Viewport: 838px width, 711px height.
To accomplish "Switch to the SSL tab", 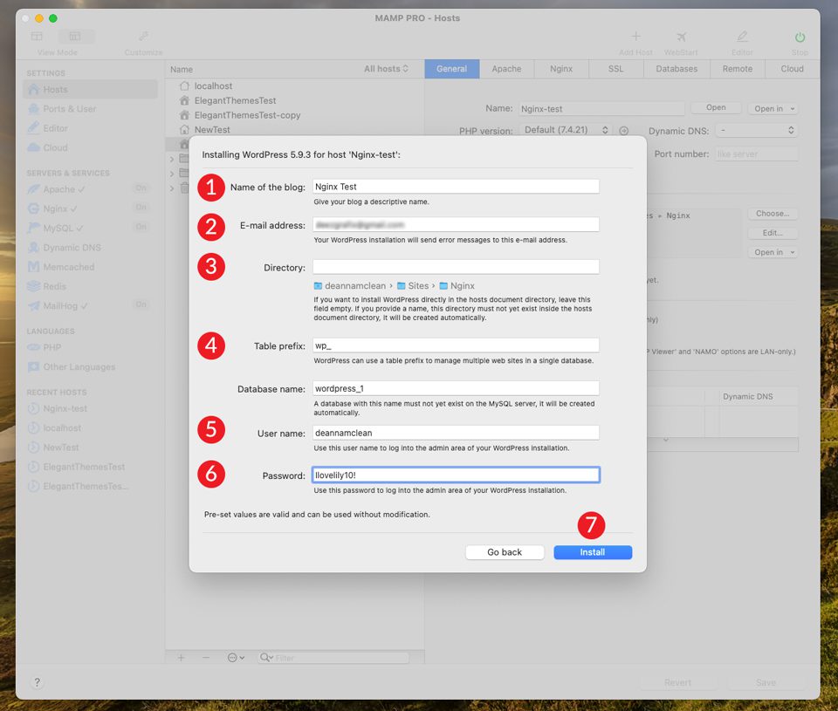I will pyautogui.click(x=615, y=69).
